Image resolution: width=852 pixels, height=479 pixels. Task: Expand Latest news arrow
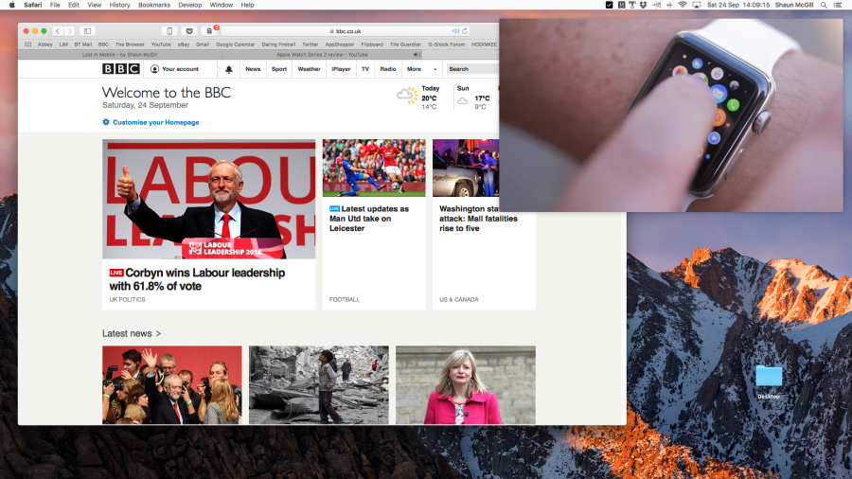click(x=158, y=333)
